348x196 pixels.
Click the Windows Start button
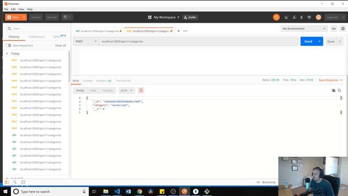[x=5, y=191]
